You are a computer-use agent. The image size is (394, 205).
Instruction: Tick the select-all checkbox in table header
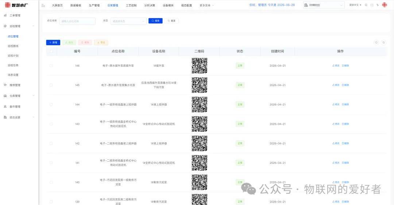click(51, 51)
